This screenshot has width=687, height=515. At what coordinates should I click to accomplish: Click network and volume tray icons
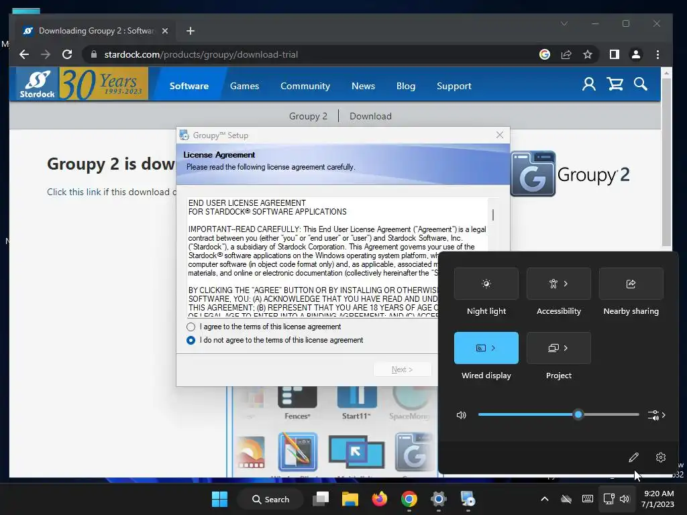pos(617,499)
